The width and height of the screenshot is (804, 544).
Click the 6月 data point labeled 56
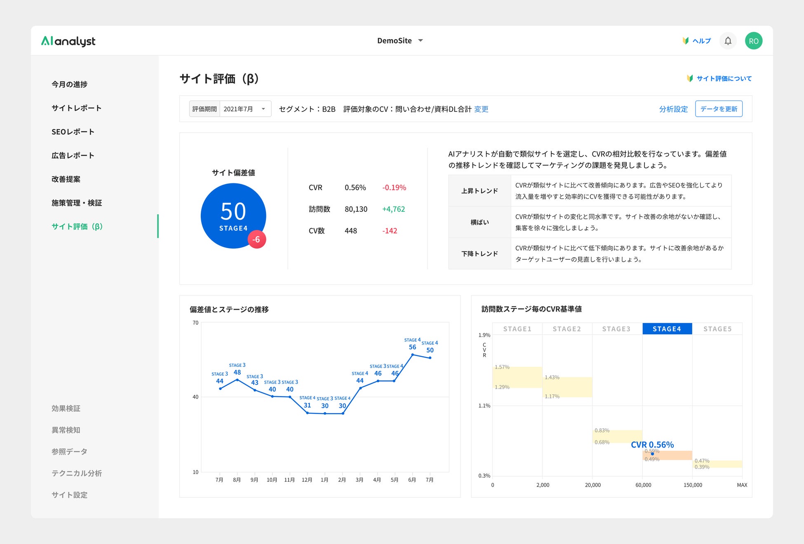tap(412, 355)
